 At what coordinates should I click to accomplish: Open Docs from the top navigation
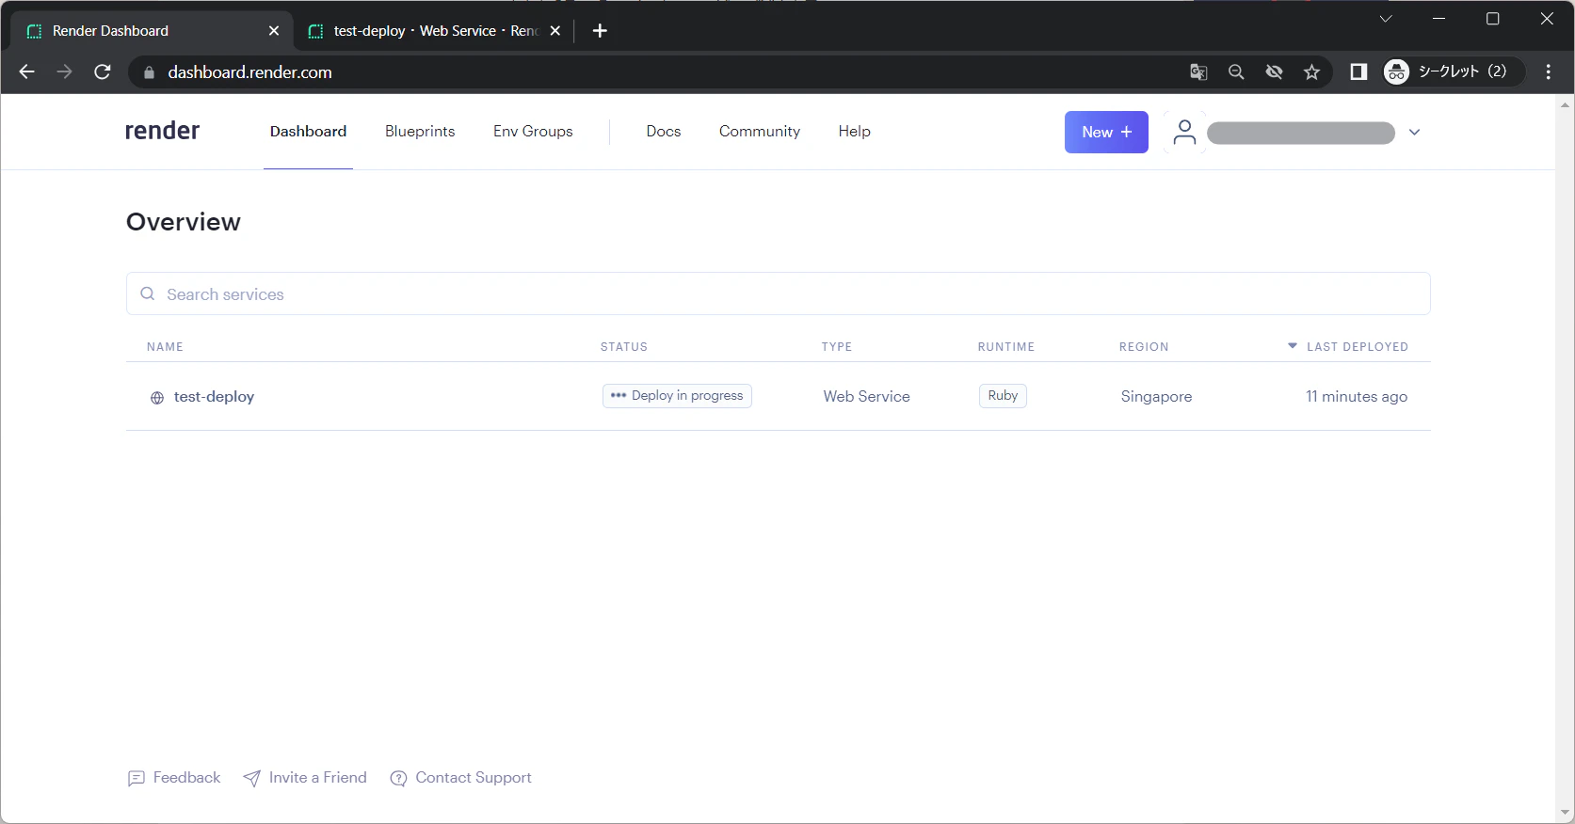[x=664, y=132]
